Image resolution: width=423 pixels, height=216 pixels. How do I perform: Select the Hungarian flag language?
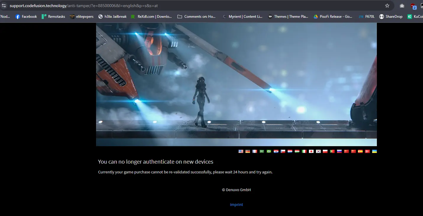point(297,151)
